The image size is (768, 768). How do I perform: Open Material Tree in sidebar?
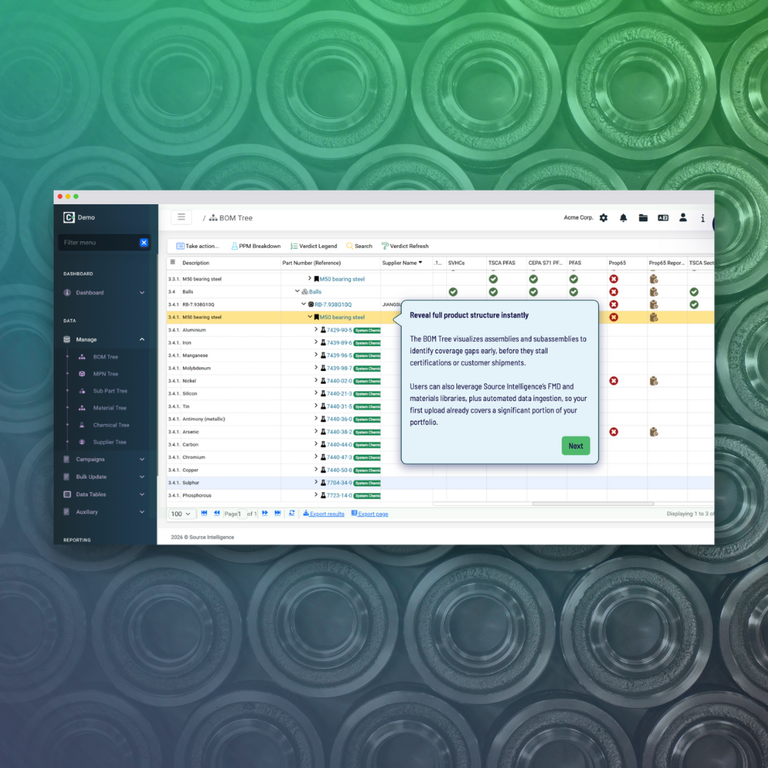point(109,408)
